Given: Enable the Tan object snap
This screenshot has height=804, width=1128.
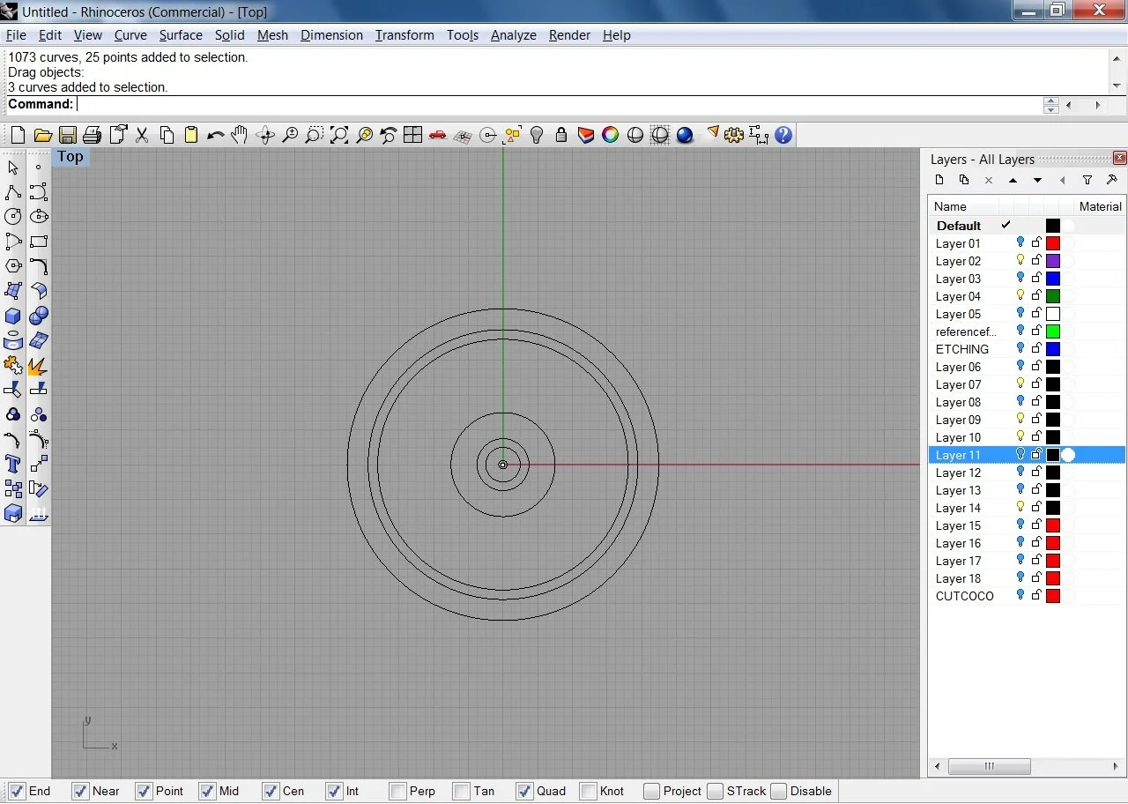Looking at the screenshot, I should coord(461,791).
